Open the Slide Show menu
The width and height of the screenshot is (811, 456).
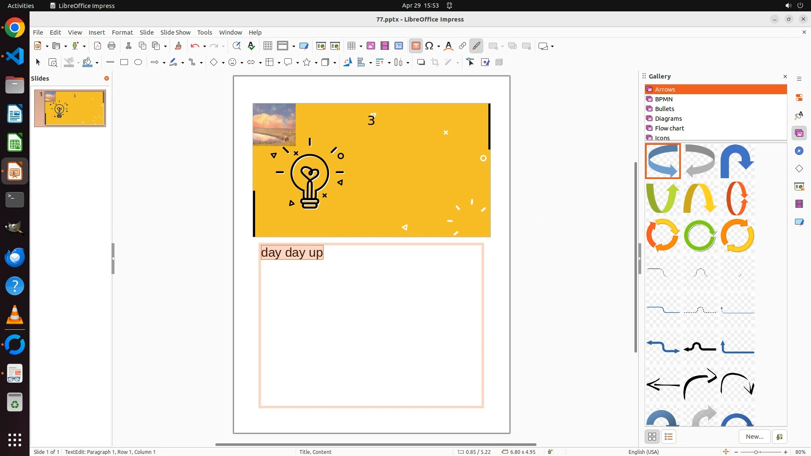[175, 33]
